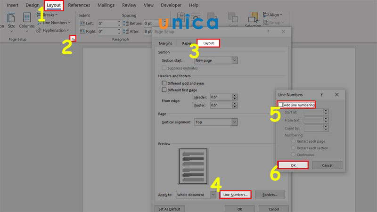The width and height of the screenshot is (377, 212).
Task: Enable Add line numbering checkbox
Action: pos(280,105)
